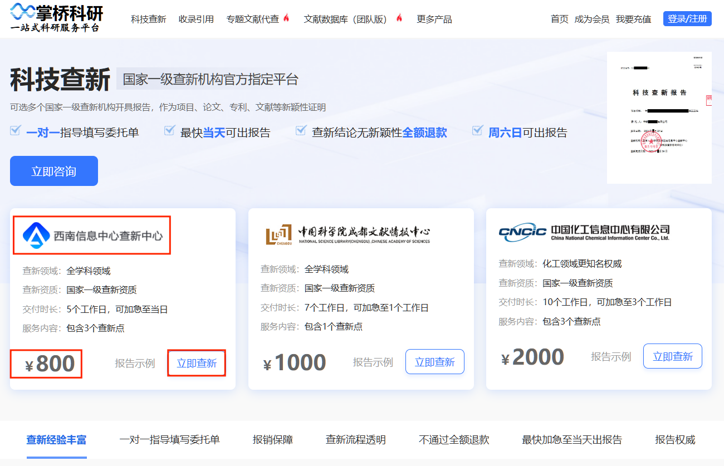The image size is (724, 466).
Task: Click 立即查新 in the ¥800 card
Action: (197, 363)
